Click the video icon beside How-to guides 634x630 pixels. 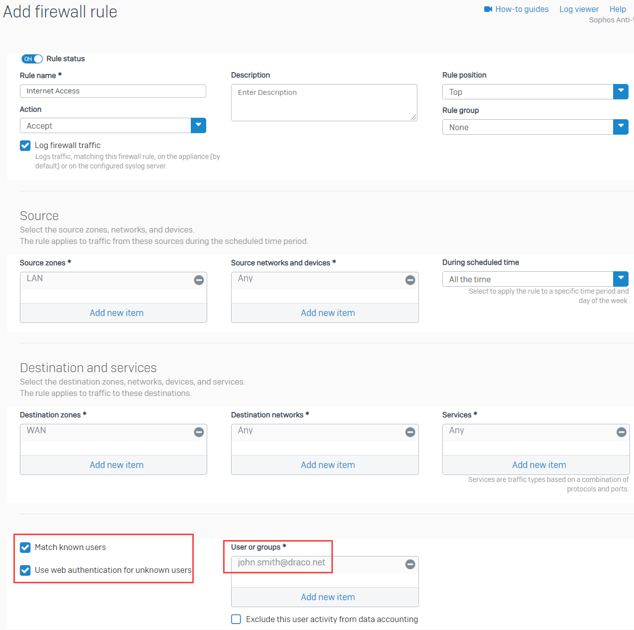click(x=487, y=8)
